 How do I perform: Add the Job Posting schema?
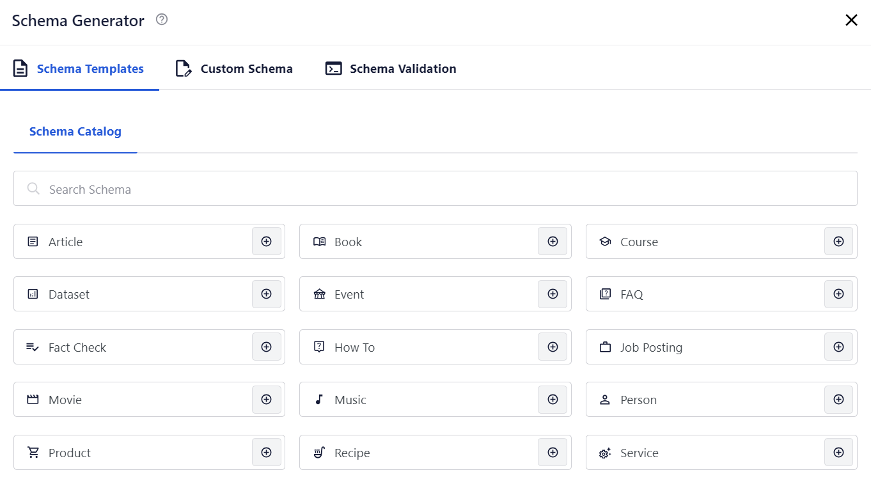(x=838, y=347)
